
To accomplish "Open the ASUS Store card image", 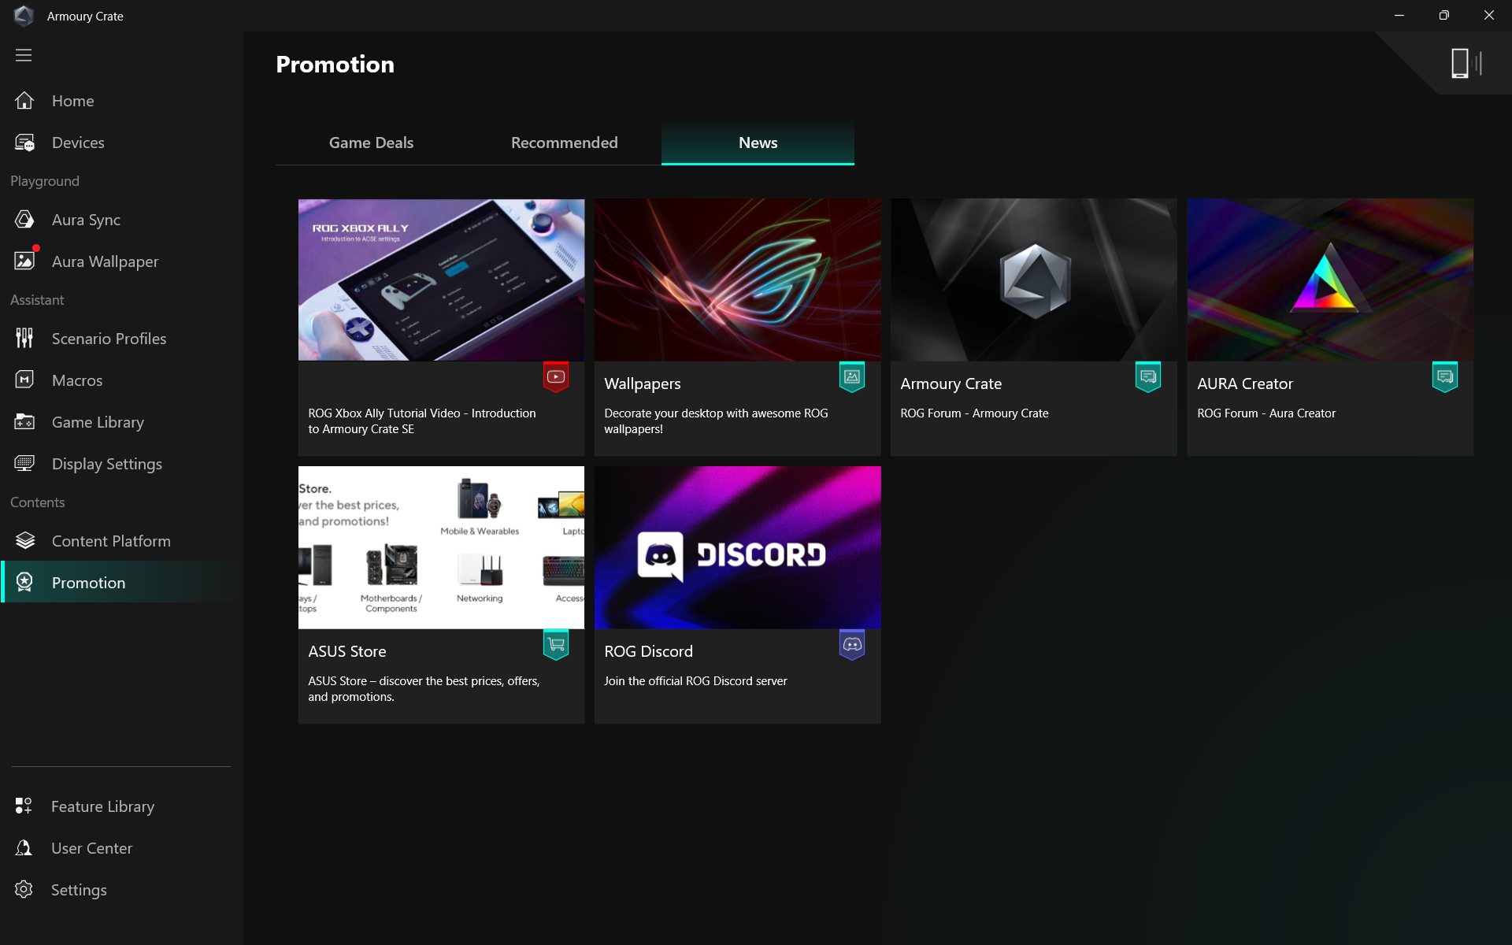I will [x=441, y=547].
